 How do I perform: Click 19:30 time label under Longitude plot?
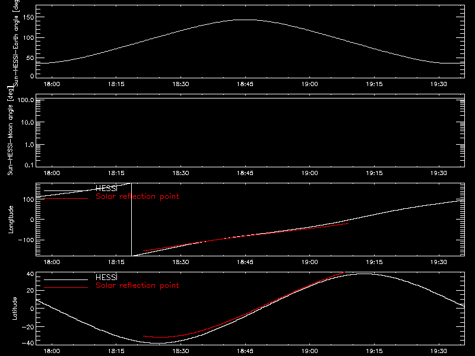pos(438,262)
